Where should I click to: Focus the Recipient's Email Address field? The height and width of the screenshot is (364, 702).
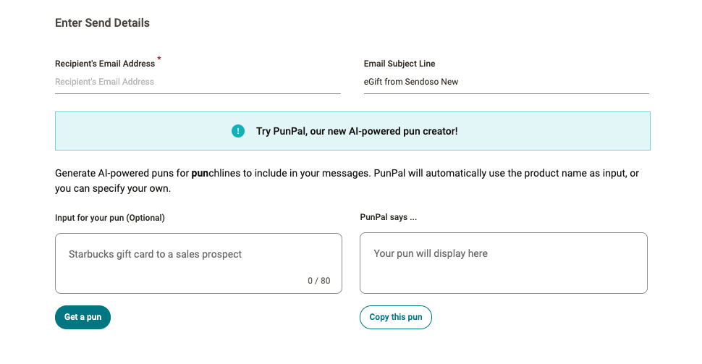click(198, 82)
